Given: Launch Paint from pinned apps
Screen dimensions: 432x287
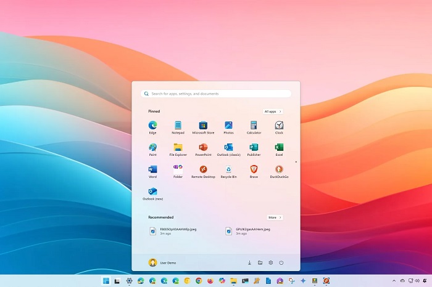Looking at the screenshot, I should click(x=152, y=150).
